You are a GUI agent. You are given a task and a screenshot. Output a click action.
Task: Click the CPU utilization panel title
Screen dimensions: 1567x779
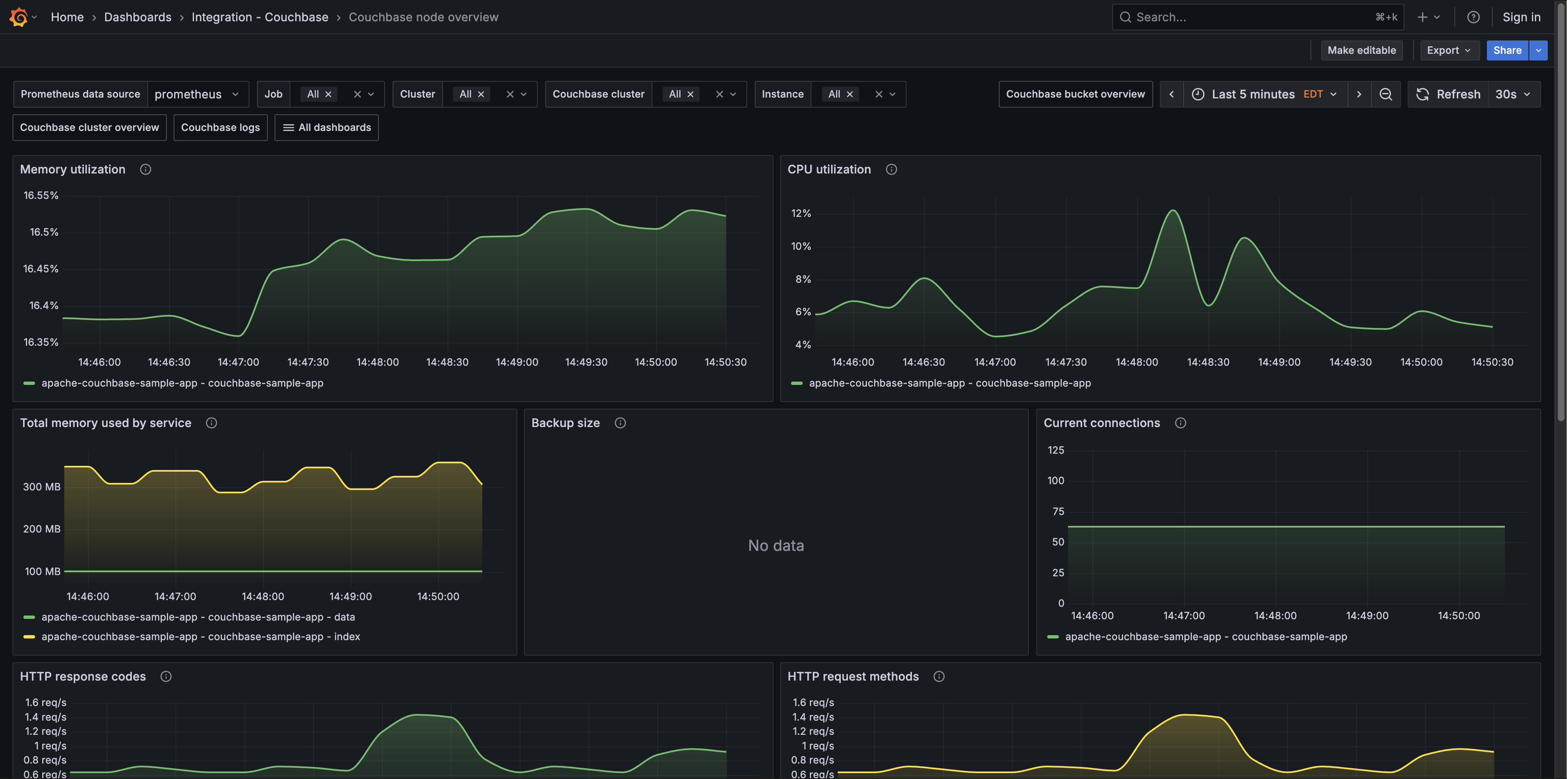(829, 170)
